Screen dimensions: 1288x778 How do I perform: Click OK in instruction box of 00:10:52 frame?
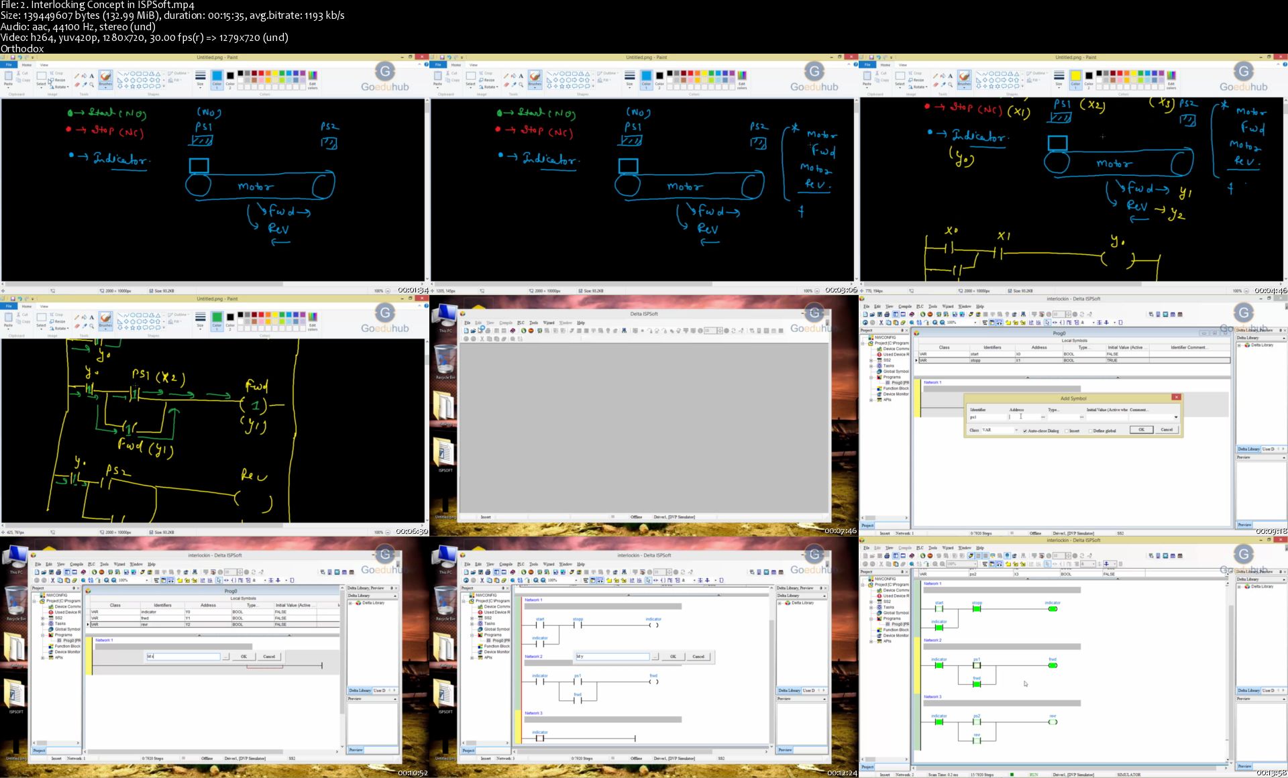(x=244, y=657)
